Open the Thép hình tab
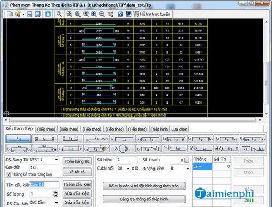The width and height of the screenshot is (272, 207). pyautogui.click(x=159, y=130)
